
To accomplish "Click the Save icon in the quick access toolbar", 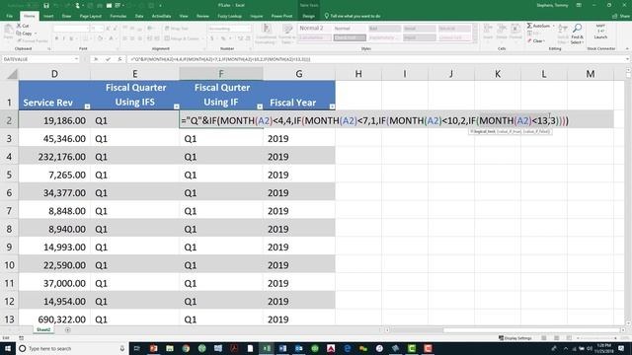I will tap(46, 6).
